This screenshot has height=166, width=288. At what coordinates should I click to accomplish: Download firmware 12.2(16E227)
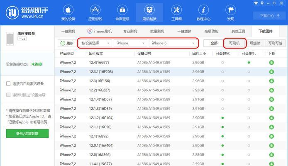271,90
